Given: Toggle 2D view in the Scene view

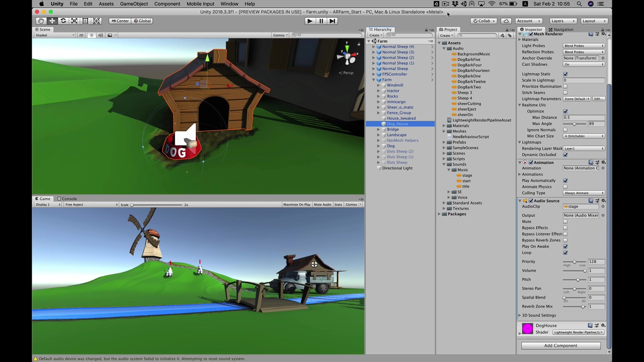Looking at the screenshot, I should click(x=81, y=35).
